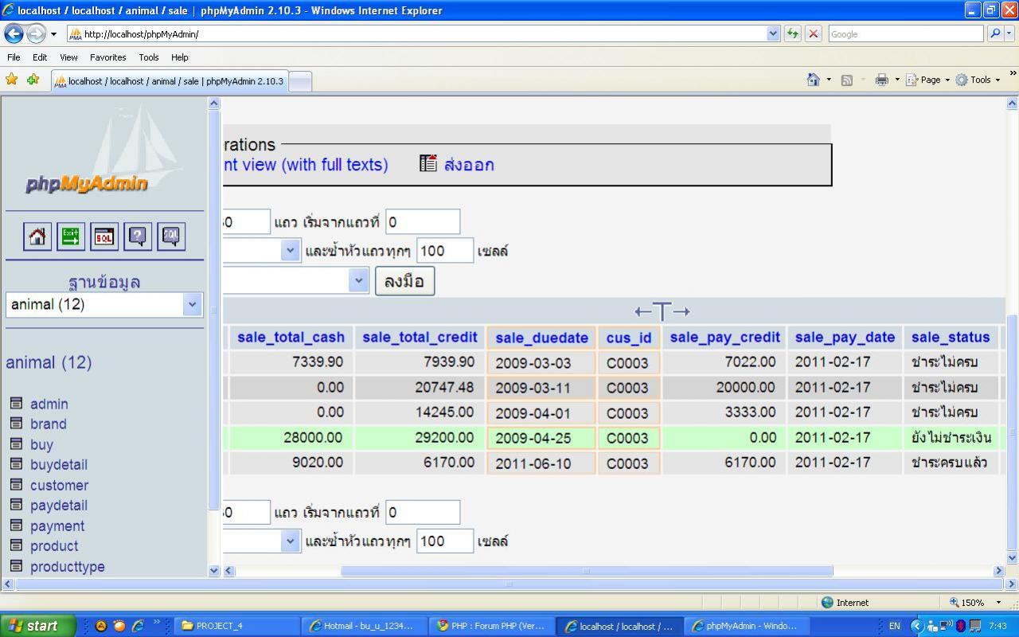Click the ลงมือ (Go) button

(x=404, y=281)
